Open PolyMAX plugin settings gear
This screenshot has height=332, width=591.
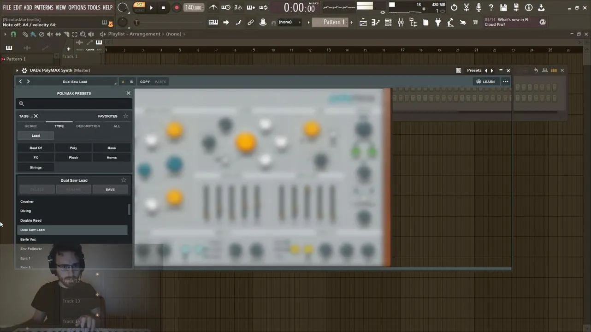[24, 71]
